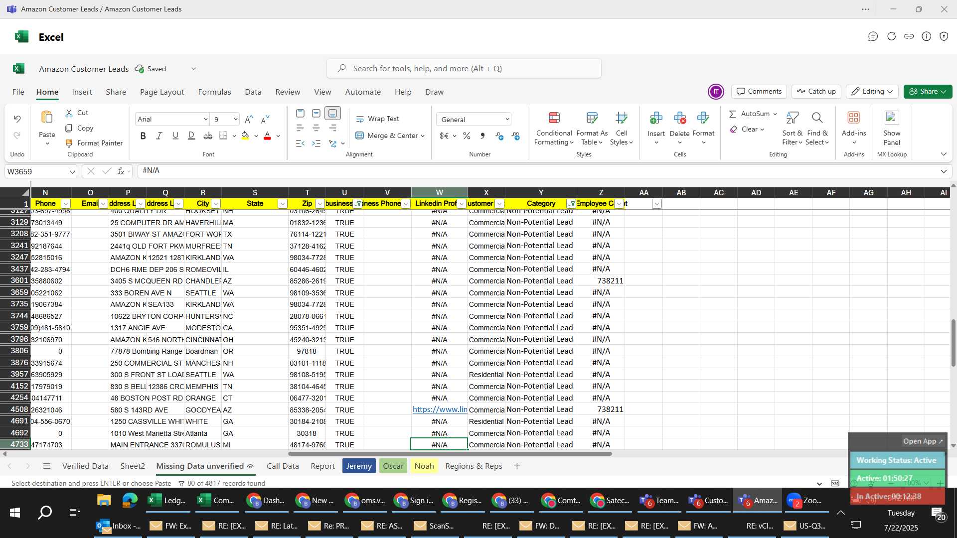Viewport: 957px width, 538px height.
Task: Click the Cut scissors icon
Action: click(69, 113)
